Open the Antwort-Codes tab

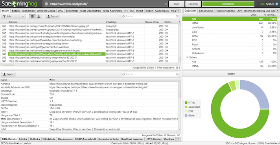(46, 11)
